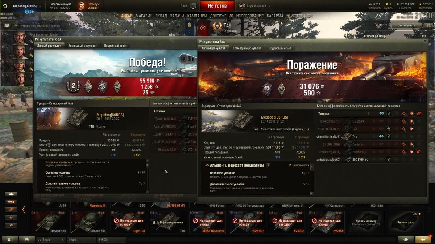This screenshot has width=435, height=244.
Task: Open contacts list icon showing 1
Action: pyautogui.click(x=10, y=239)
